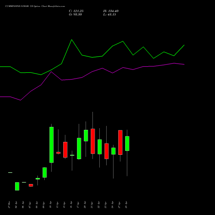Click the 13 Apr date label
The width and height of the screenshot is (215, 215).
[x=57, y=205]
